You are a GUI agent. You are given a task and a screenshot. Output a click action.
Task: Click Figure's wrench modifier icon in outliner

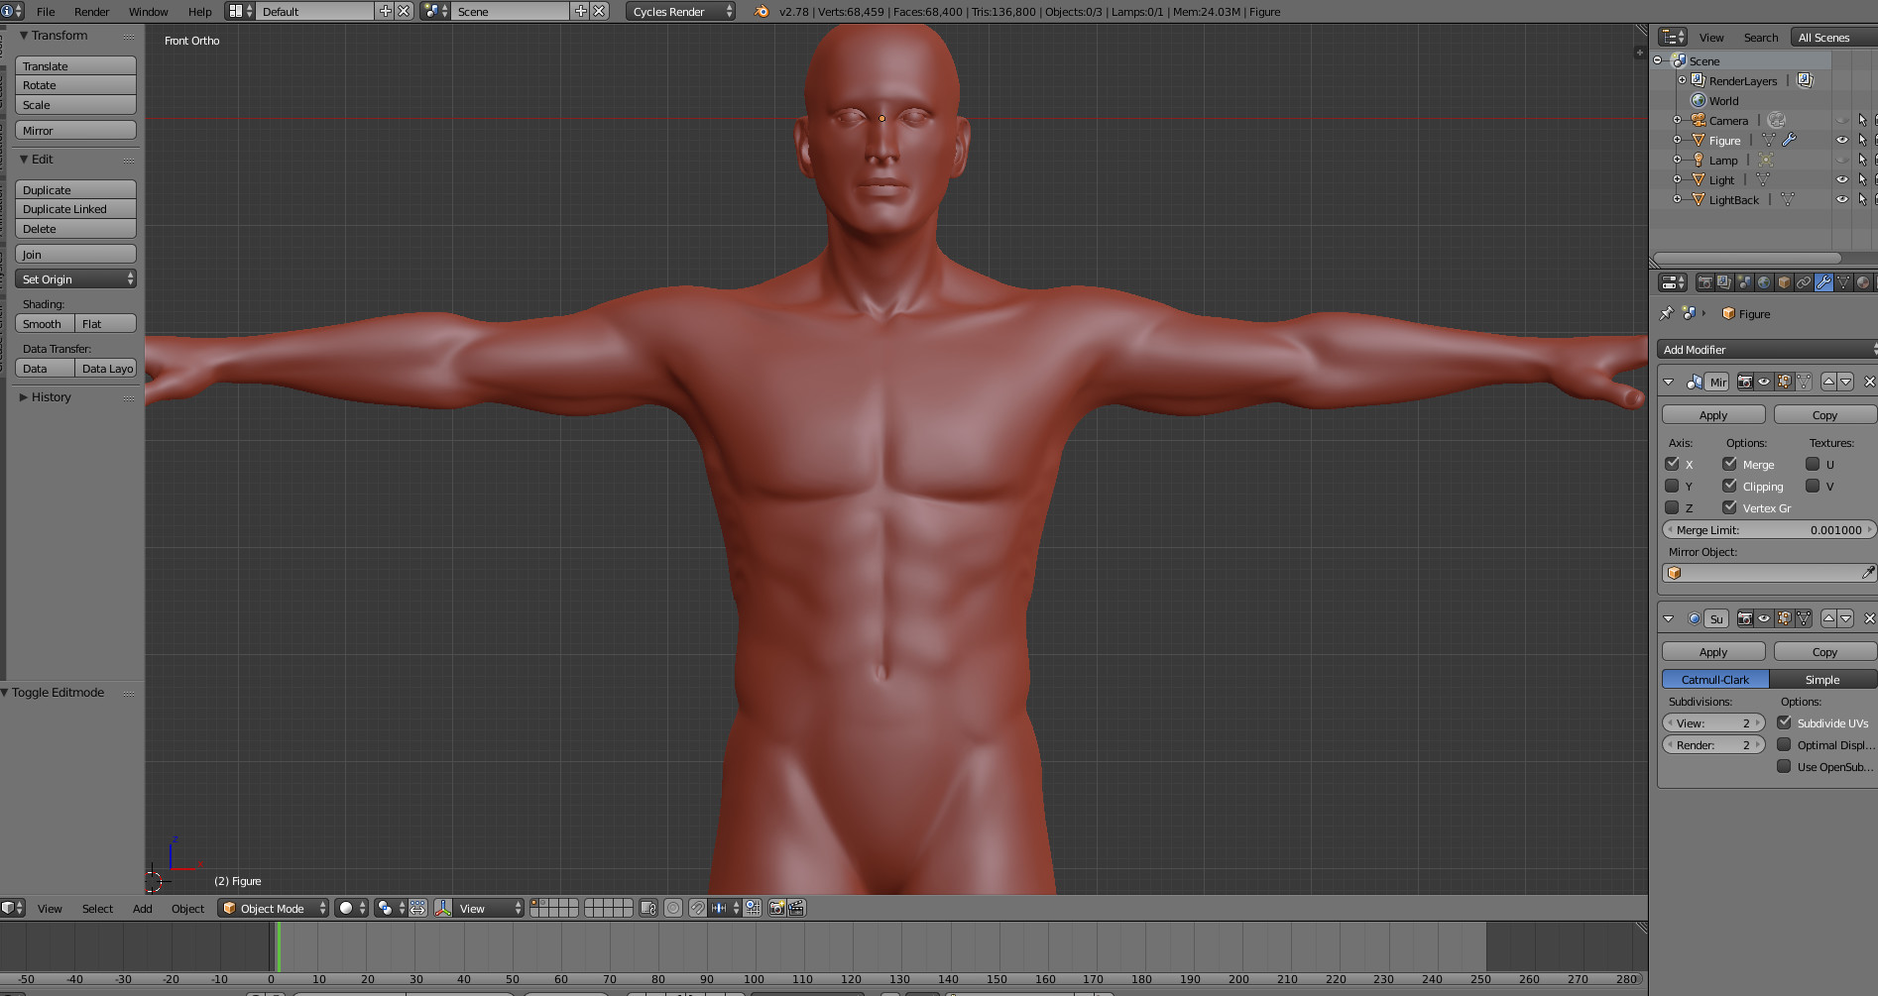tap(1790, 140)
